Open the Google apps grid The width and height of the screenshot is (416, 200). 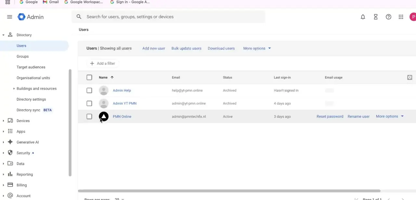[x=401, y=17]
